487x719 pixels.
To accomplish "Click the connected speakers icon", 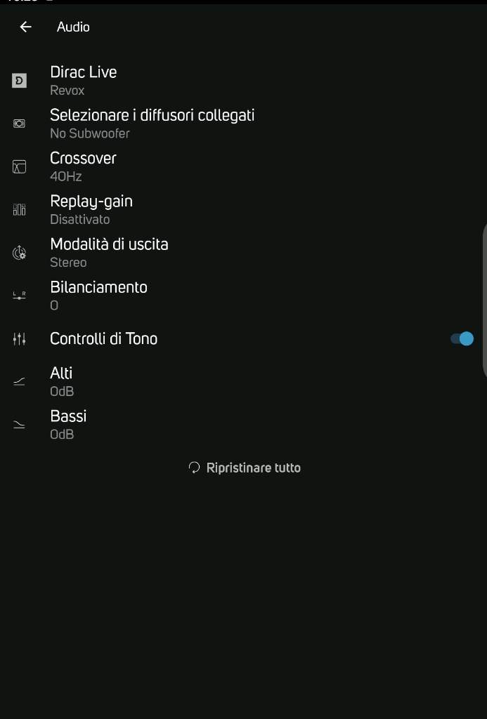I will coord(19,124).
